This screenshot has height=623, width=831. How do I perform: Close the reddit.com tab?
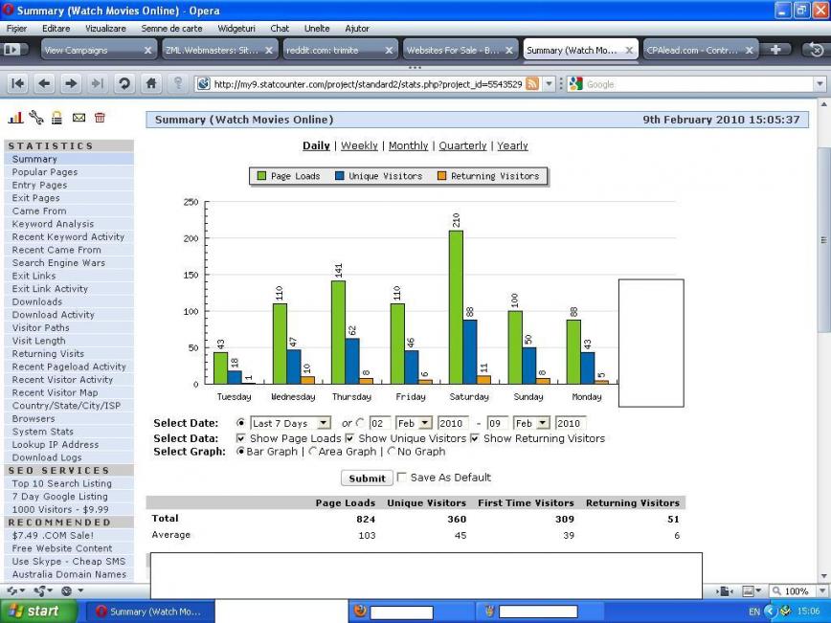click(389, 51)
